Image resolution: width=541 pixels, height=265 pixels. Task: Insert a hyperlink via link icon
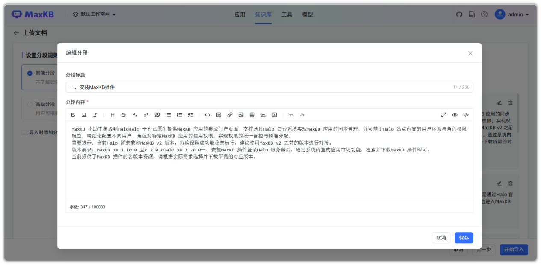tap(230, 115)
